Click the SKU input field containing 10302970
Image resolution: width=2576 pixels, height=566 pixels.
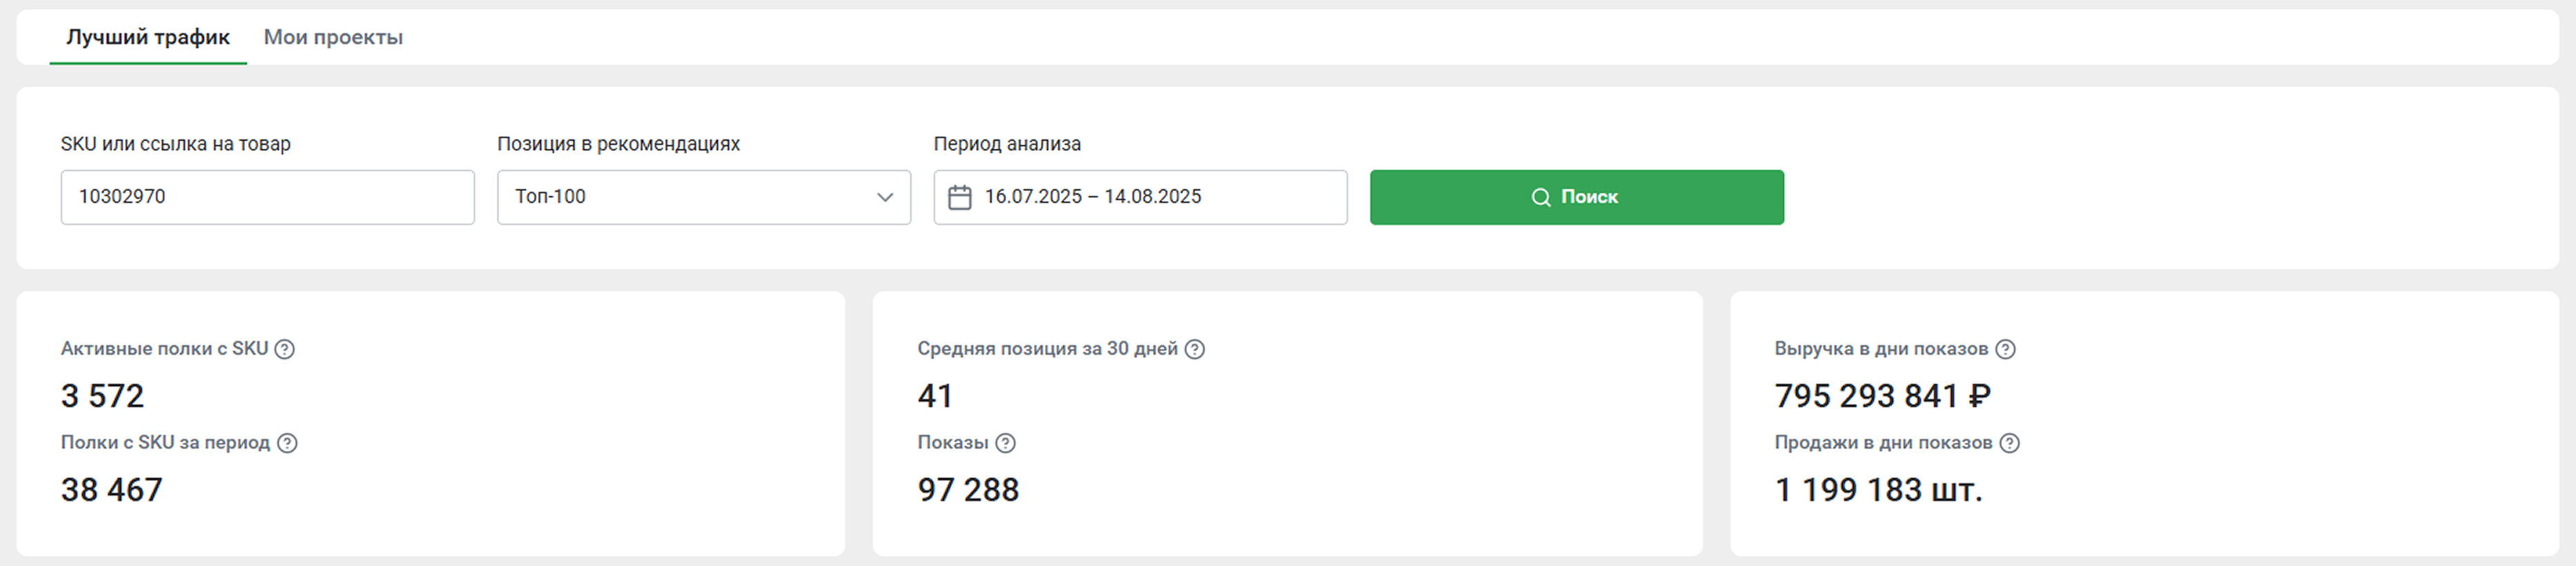point(267,197)
